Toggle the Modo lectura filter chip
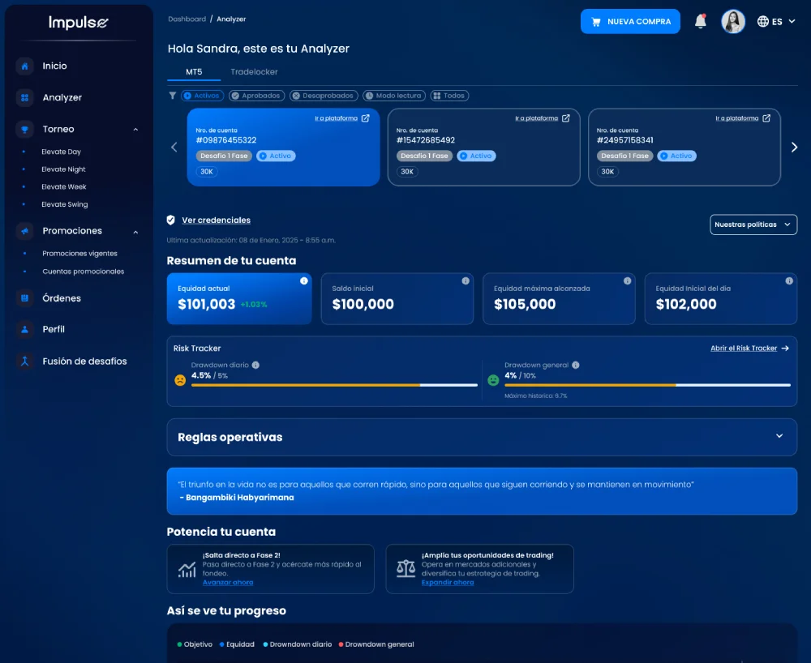The image size is (811, 663). coord(394,96)
